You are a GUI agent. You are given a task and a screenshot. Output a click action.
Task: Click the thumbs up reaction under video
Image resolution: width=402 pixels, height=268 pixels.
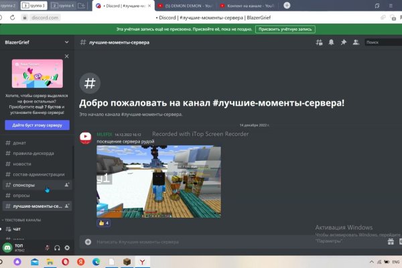tap(104, 223)
